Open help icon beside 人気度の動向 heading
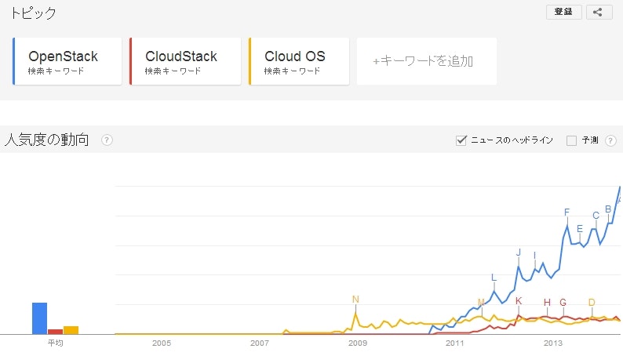This screenshot has width=623, height=356. (x=107, y=140)
